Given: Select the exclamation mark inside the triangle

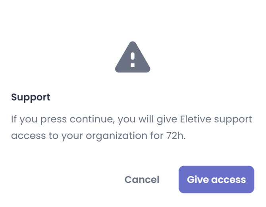Looking at the screenshot, I should (133, 60).
